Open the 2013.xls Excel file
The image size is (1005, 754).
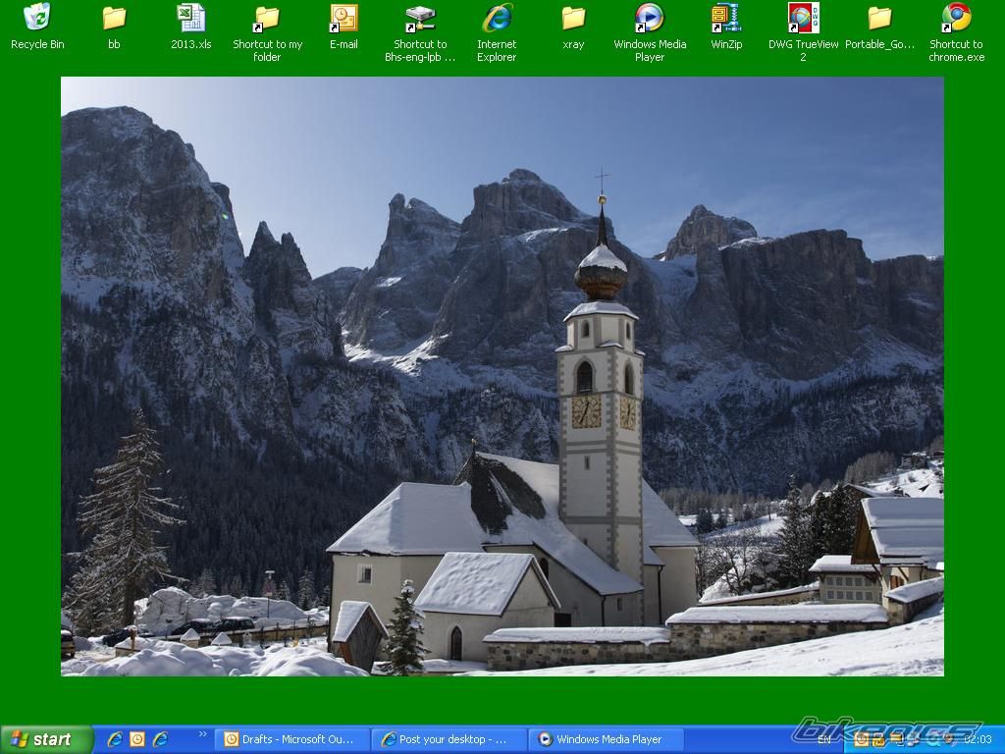pos(190,18)
